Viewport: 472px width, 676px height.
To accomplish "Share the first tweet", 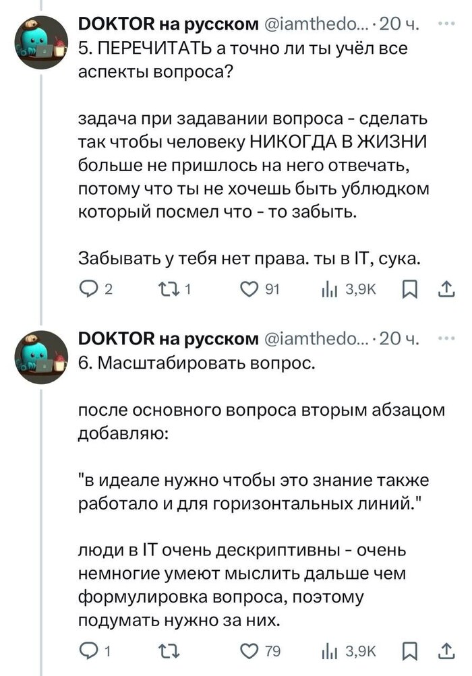I will pos(447,290).
